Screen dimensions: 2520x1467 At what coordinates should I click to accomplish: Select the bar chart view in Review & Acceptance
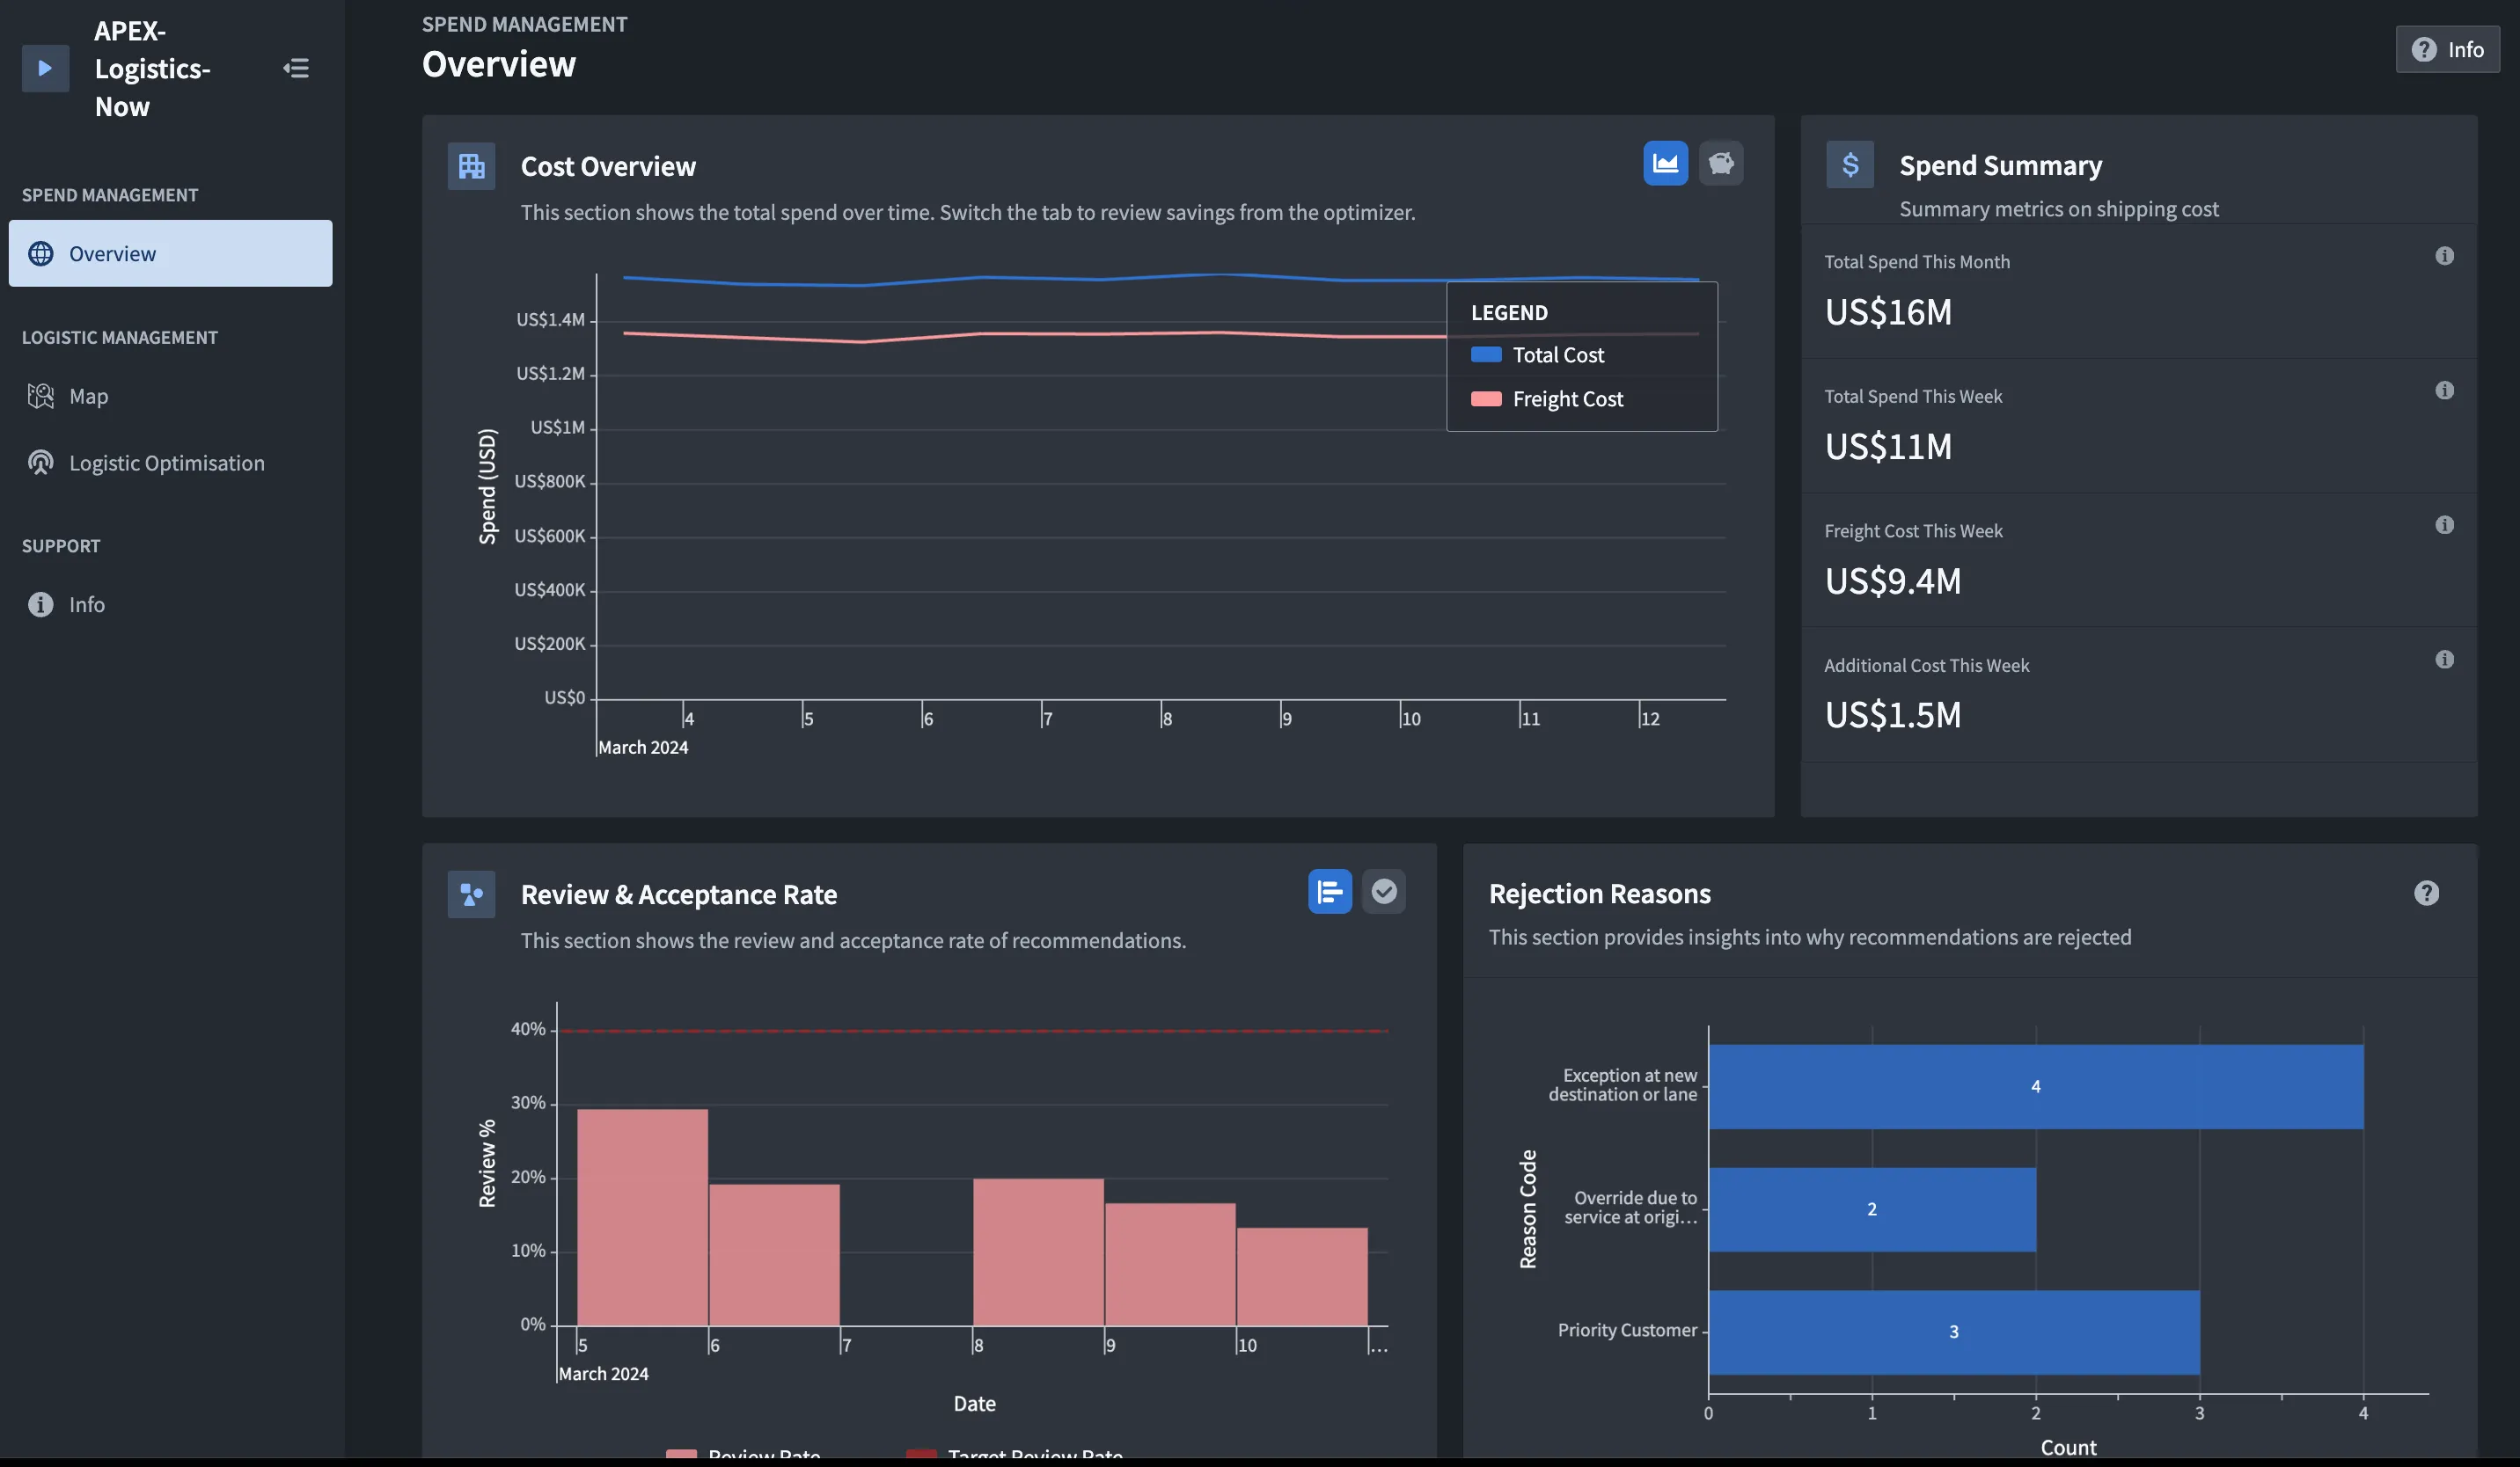(x=1329, y=892)
